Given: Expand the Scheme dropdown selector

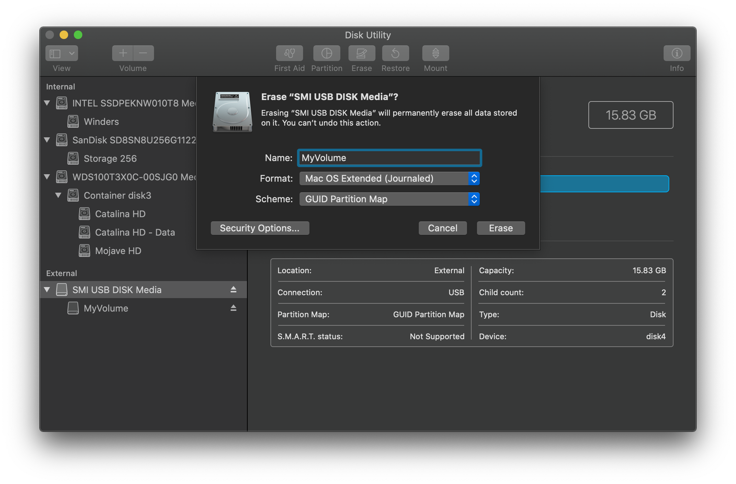Looking at the screenshot, I should click(x=474, y=199).
